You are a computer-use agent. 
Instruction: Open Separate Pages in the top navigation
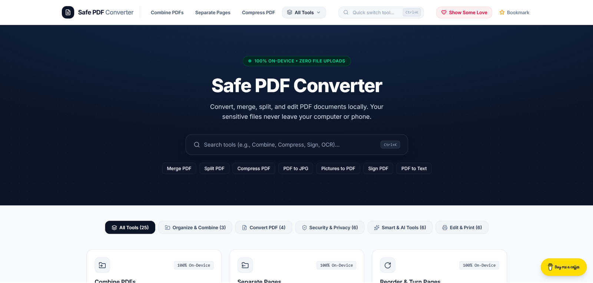pyautogui.click(x=213, y=12)
